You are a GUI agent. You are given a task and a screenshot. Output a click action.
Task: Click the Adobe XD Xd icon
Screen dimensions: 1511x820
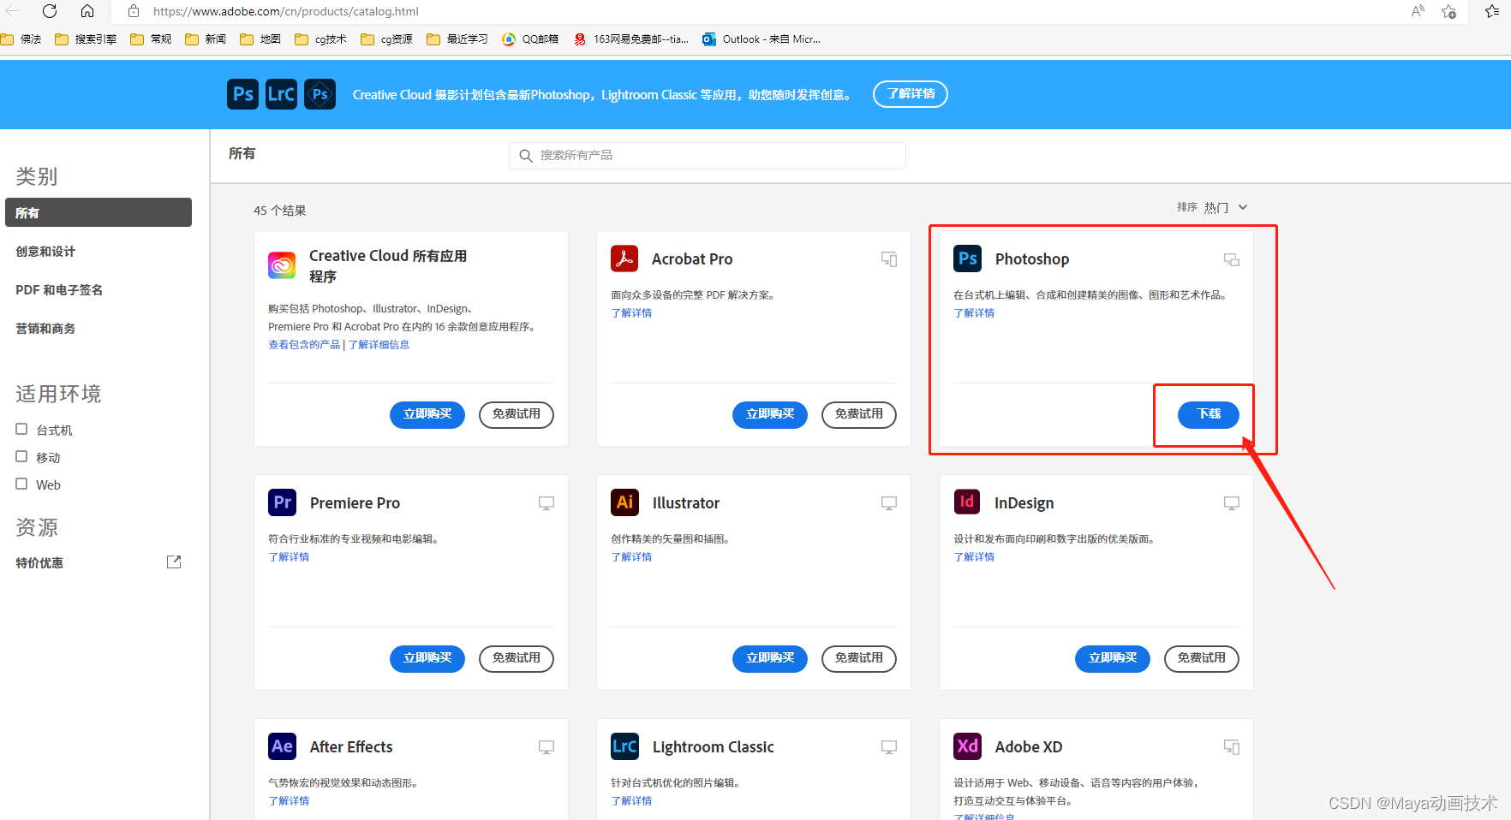pos(968,746)
